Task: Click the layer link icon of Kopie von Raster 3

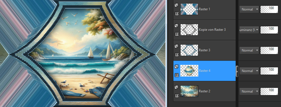Action: [176, 26]
